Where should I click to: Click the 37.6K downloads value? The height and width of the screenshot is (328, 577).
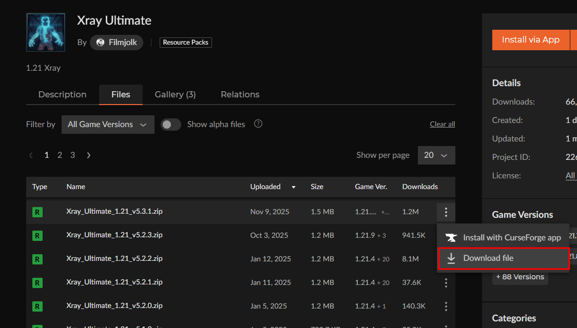pos(411,282)
